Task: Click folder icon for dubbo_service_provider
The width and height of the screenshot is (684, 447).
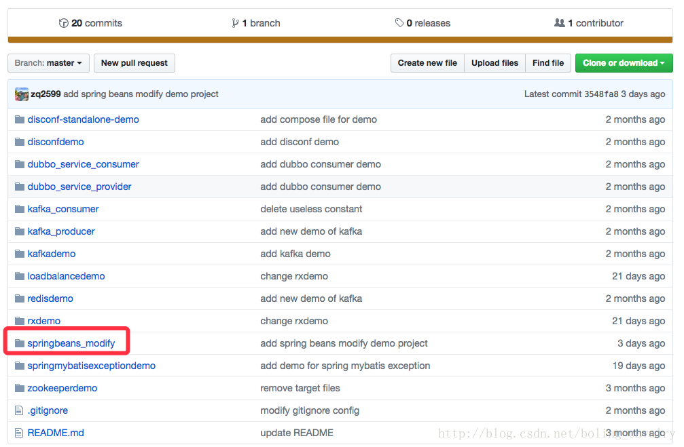Action: click(x=20, y=187)
